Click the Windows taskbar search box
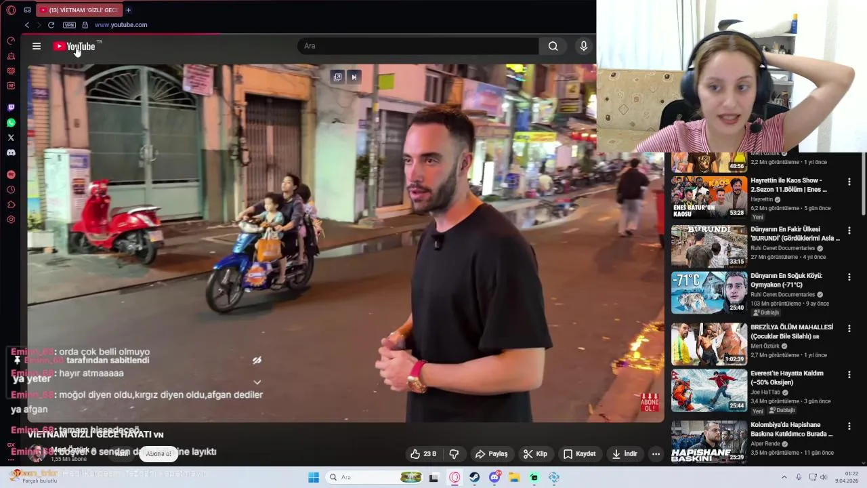This screenshot has height=488, width=867. [375, 477]
